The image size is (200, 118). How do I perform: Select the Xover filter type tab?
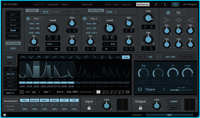point(13,25)
